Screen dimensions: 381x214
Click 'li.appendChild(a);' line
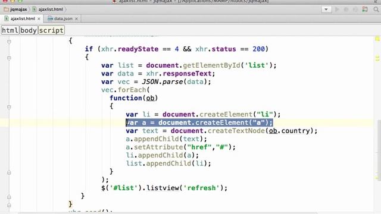163,155
